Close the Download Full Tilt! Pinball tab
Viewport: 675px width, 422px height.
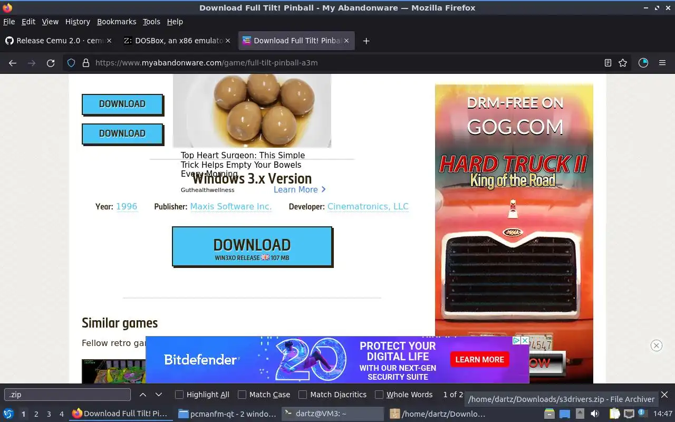346,41
